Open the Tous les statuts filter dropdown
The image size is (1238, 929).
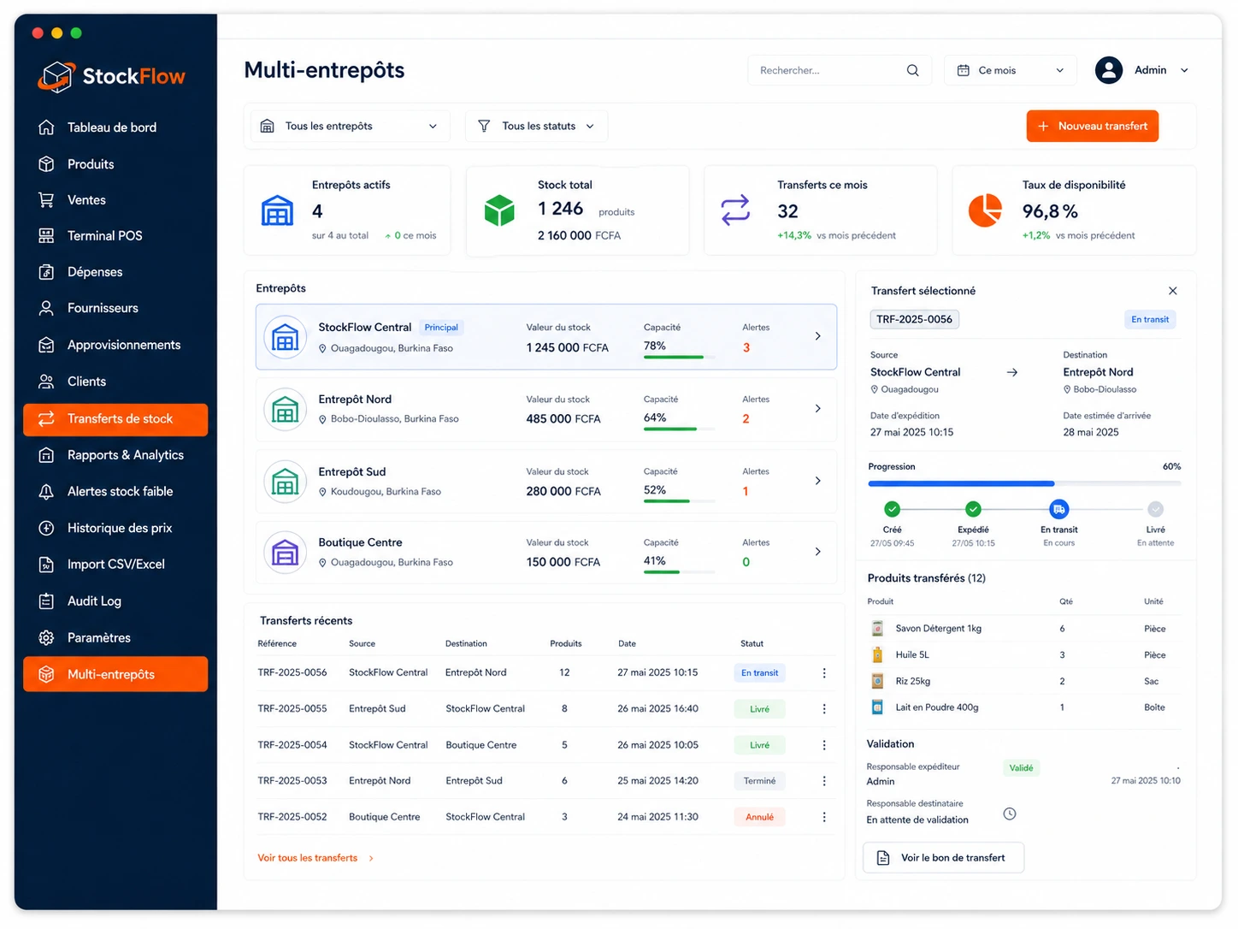pyautogui.click(x=536, y=126)
